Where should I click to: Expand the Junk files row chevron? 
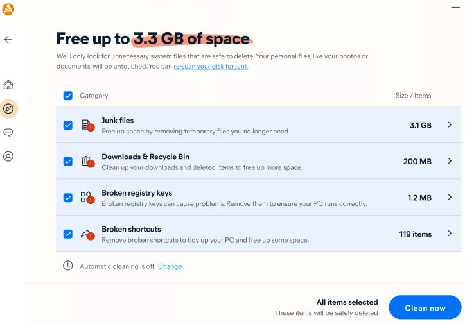[x=450, y=125]
